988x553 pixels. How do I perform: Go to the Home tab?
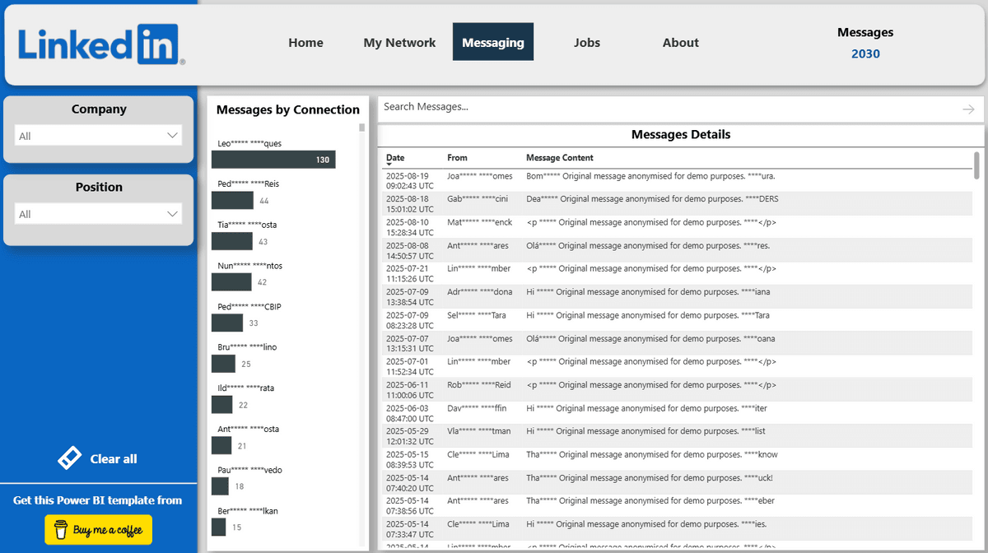coord(305,43)
